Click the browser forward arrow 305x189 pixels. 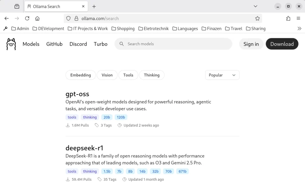coord(17,18)
